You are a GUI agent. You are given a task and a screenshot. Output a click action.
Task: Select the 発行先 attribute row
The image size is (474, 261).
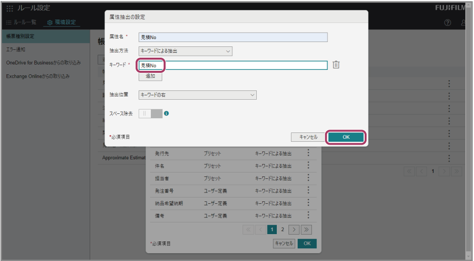coord(233,153)
